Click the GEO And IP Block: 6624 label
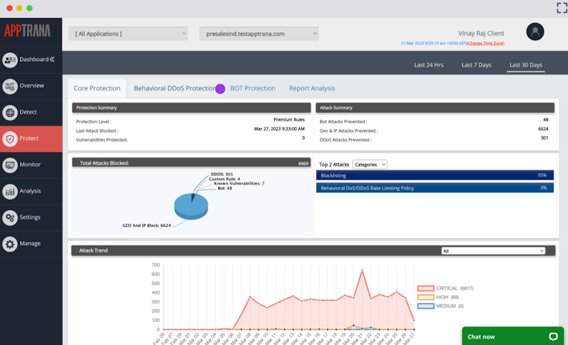 146,225
